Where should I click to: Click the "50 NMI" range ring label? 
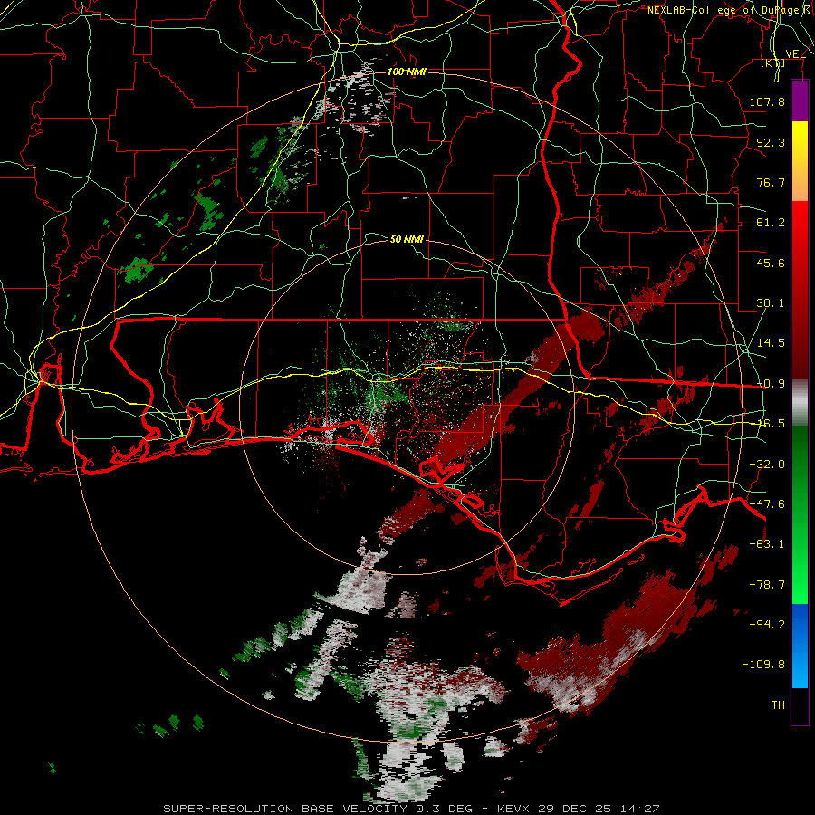point(407,239)
